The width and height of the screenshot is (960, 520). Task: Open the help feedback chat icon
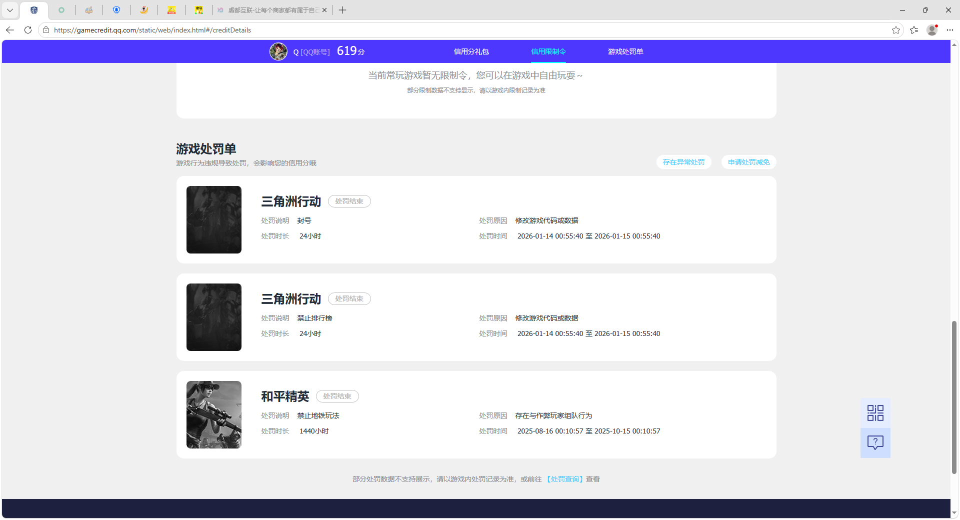[x=875, y=442]
